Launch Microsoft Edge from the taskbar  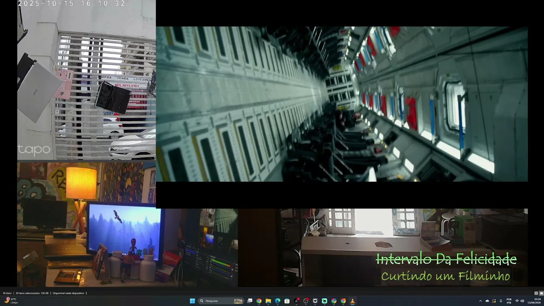(x=278, y=301)
